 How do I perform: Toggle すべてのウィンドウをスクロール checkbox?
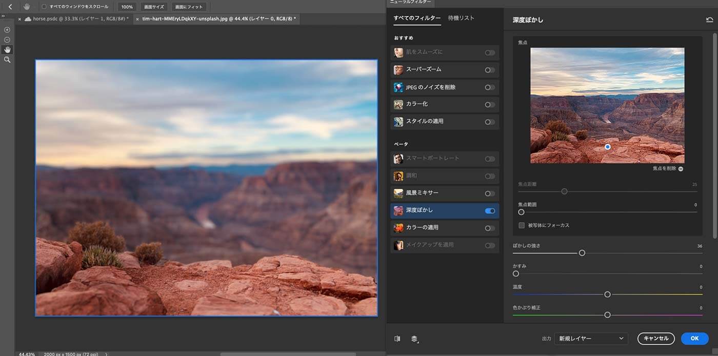click(44, 7)
